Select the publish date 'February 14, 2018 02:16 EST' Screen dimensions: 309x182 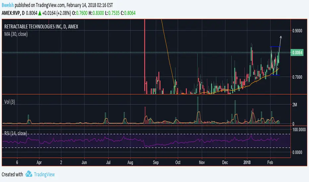90,5
